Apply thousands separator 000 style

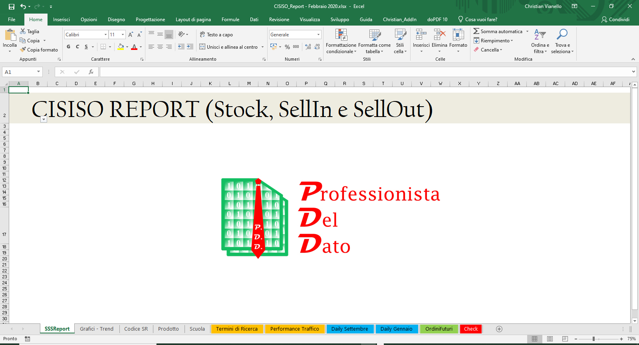click(296, 47)
